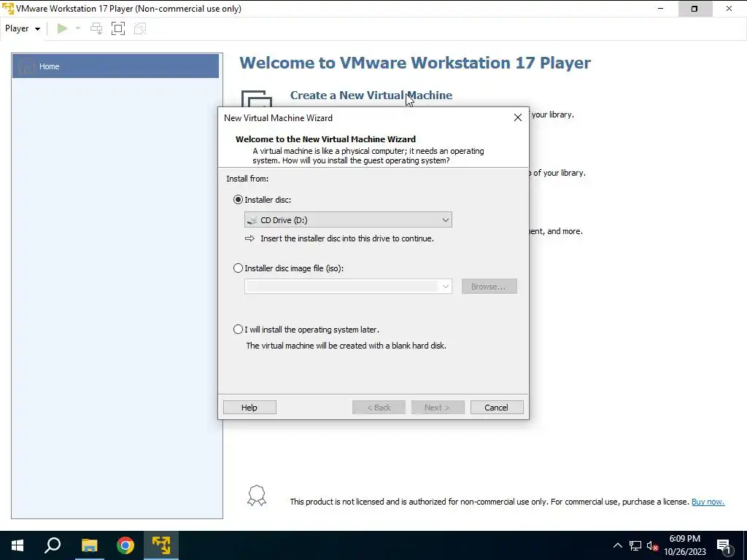The height and width of the screenshot is (560, 747).
Task: Click 'Insert the installer disc into this drive' text
Action: (x=347, y=238)
